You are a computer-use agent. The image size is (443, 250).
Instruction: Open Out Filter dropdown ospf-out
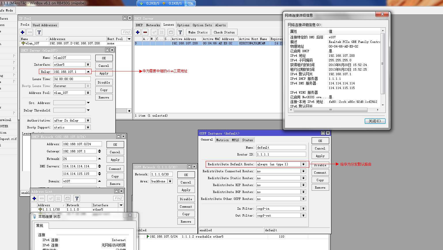[303, 215]
